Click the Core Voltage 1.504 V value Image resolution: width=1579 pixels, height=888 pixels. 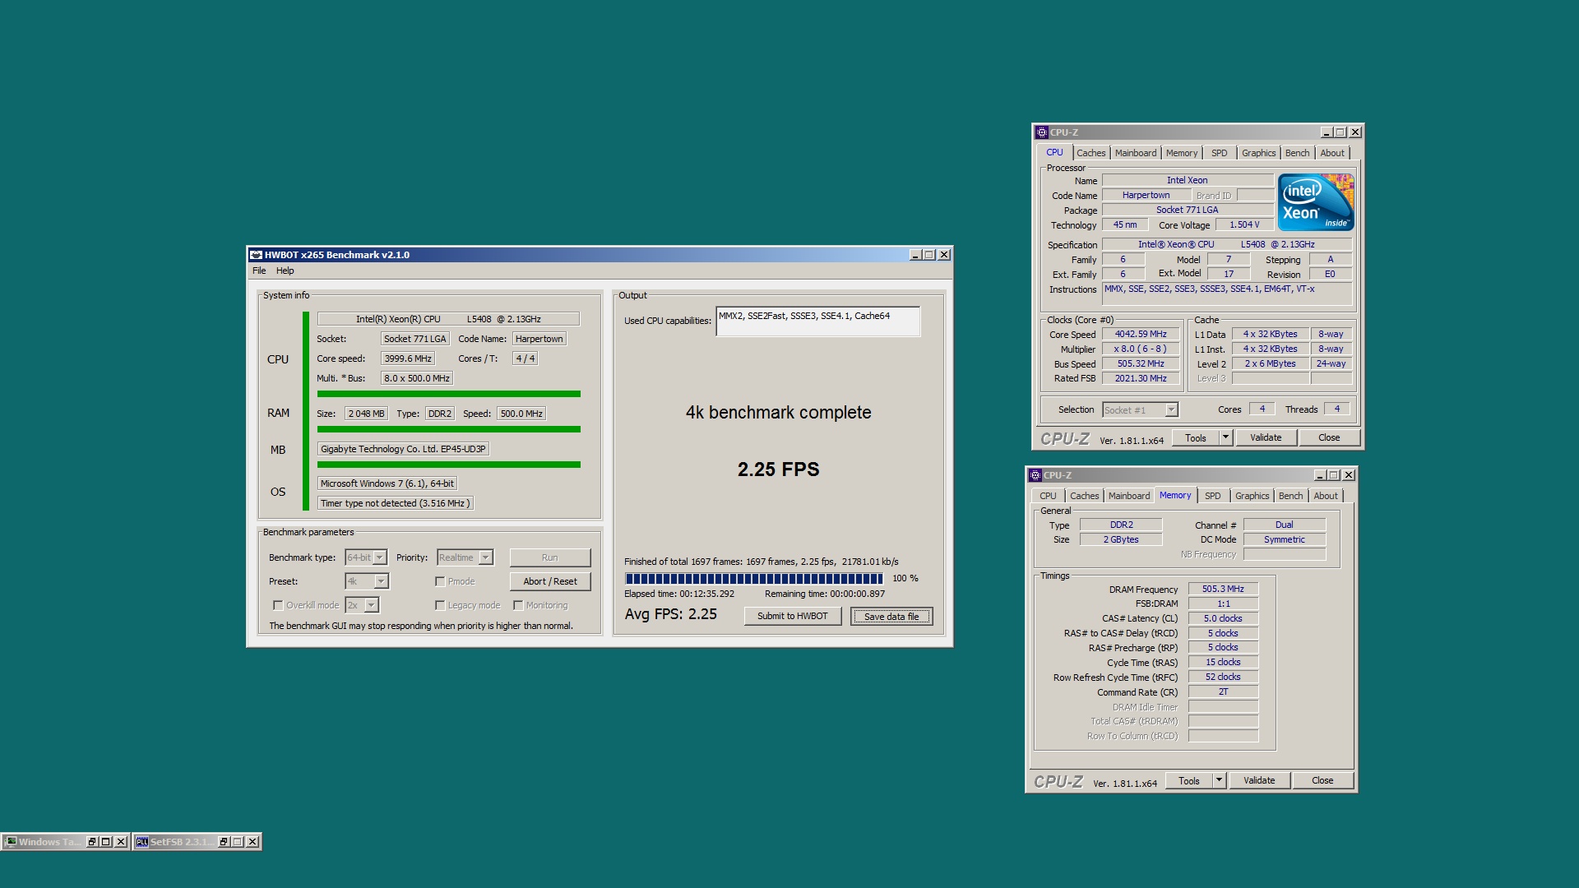[x=1244, y=224]
